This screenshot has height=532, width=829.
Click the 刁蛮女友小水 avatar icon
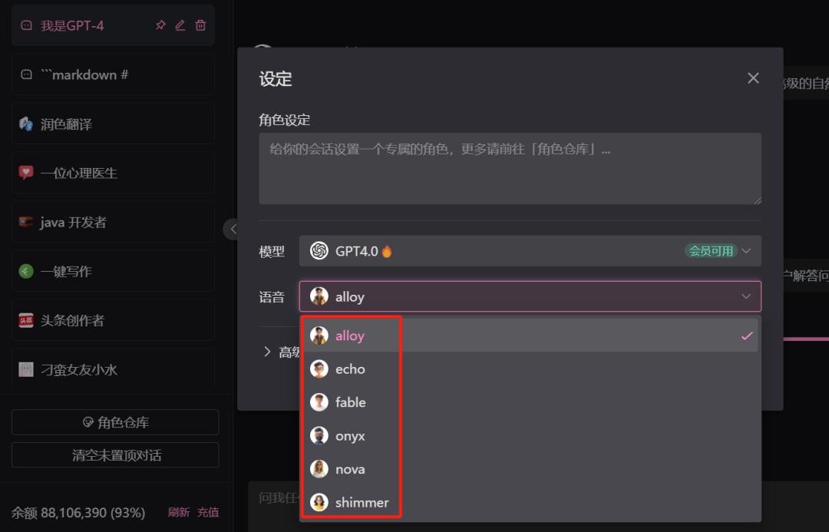26,369
